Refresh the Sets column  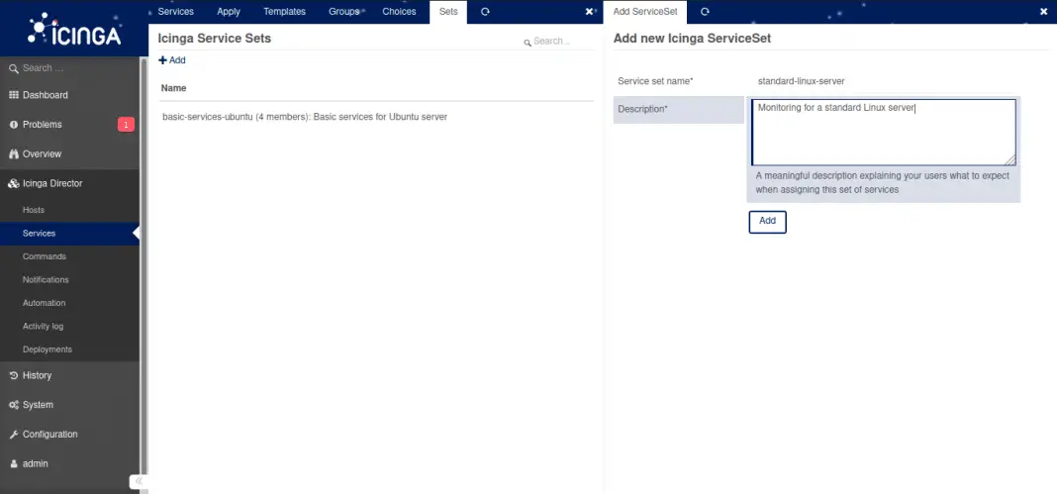click(485, 12)
